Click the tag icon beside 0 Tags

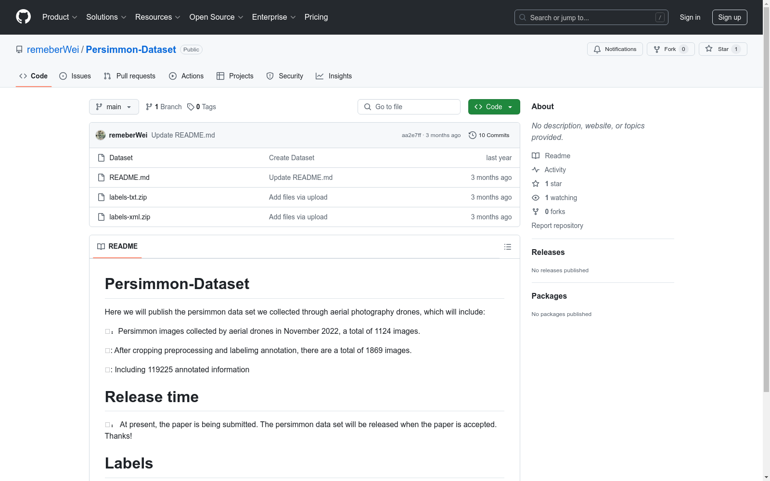(x=191, y=107)
